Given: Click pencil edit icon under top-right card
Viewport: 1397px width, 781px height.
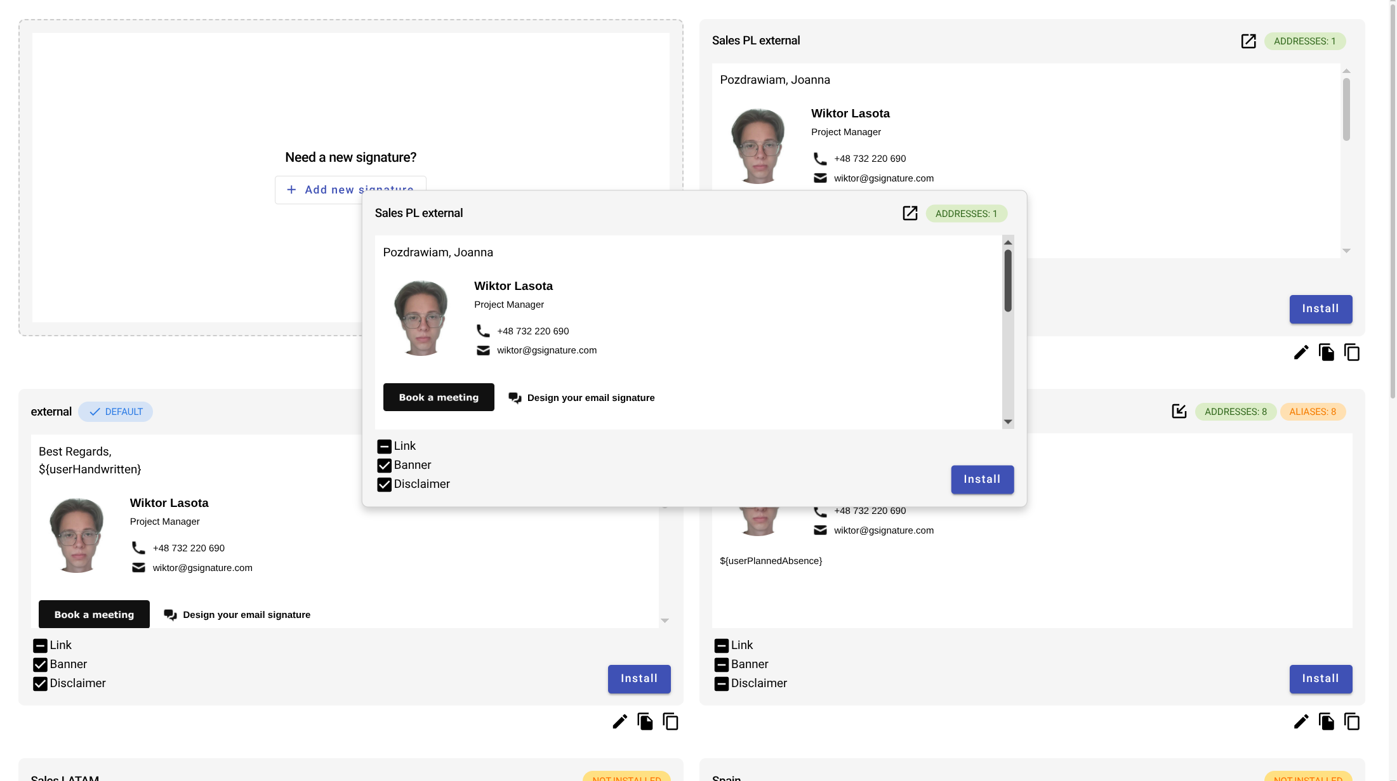Looking at the screenshot, I should 1301,352.
